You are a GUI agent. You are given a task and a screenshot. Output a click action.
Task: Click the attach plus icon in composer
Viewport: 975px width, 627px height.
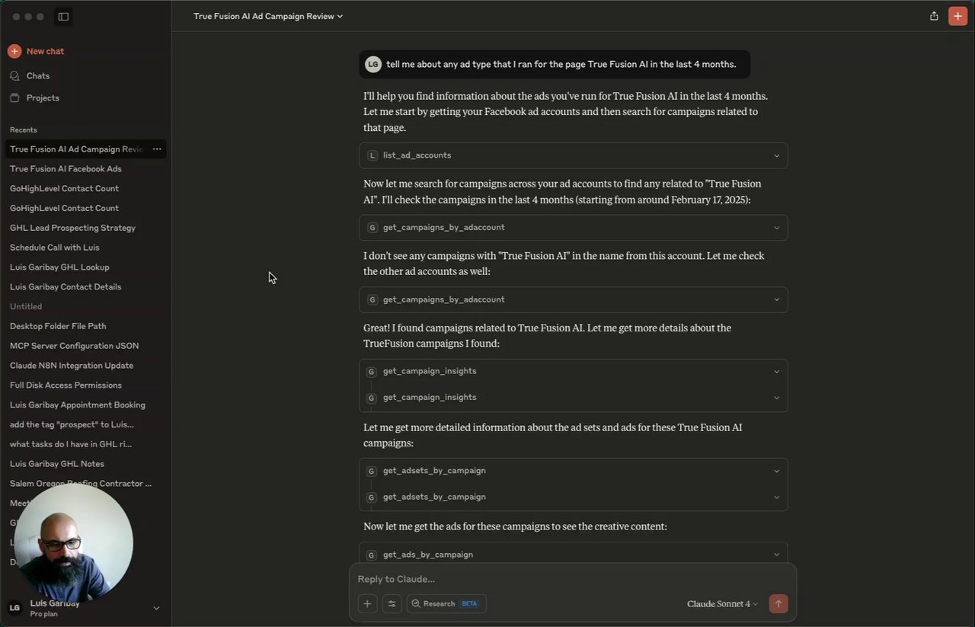coord(367,604)
